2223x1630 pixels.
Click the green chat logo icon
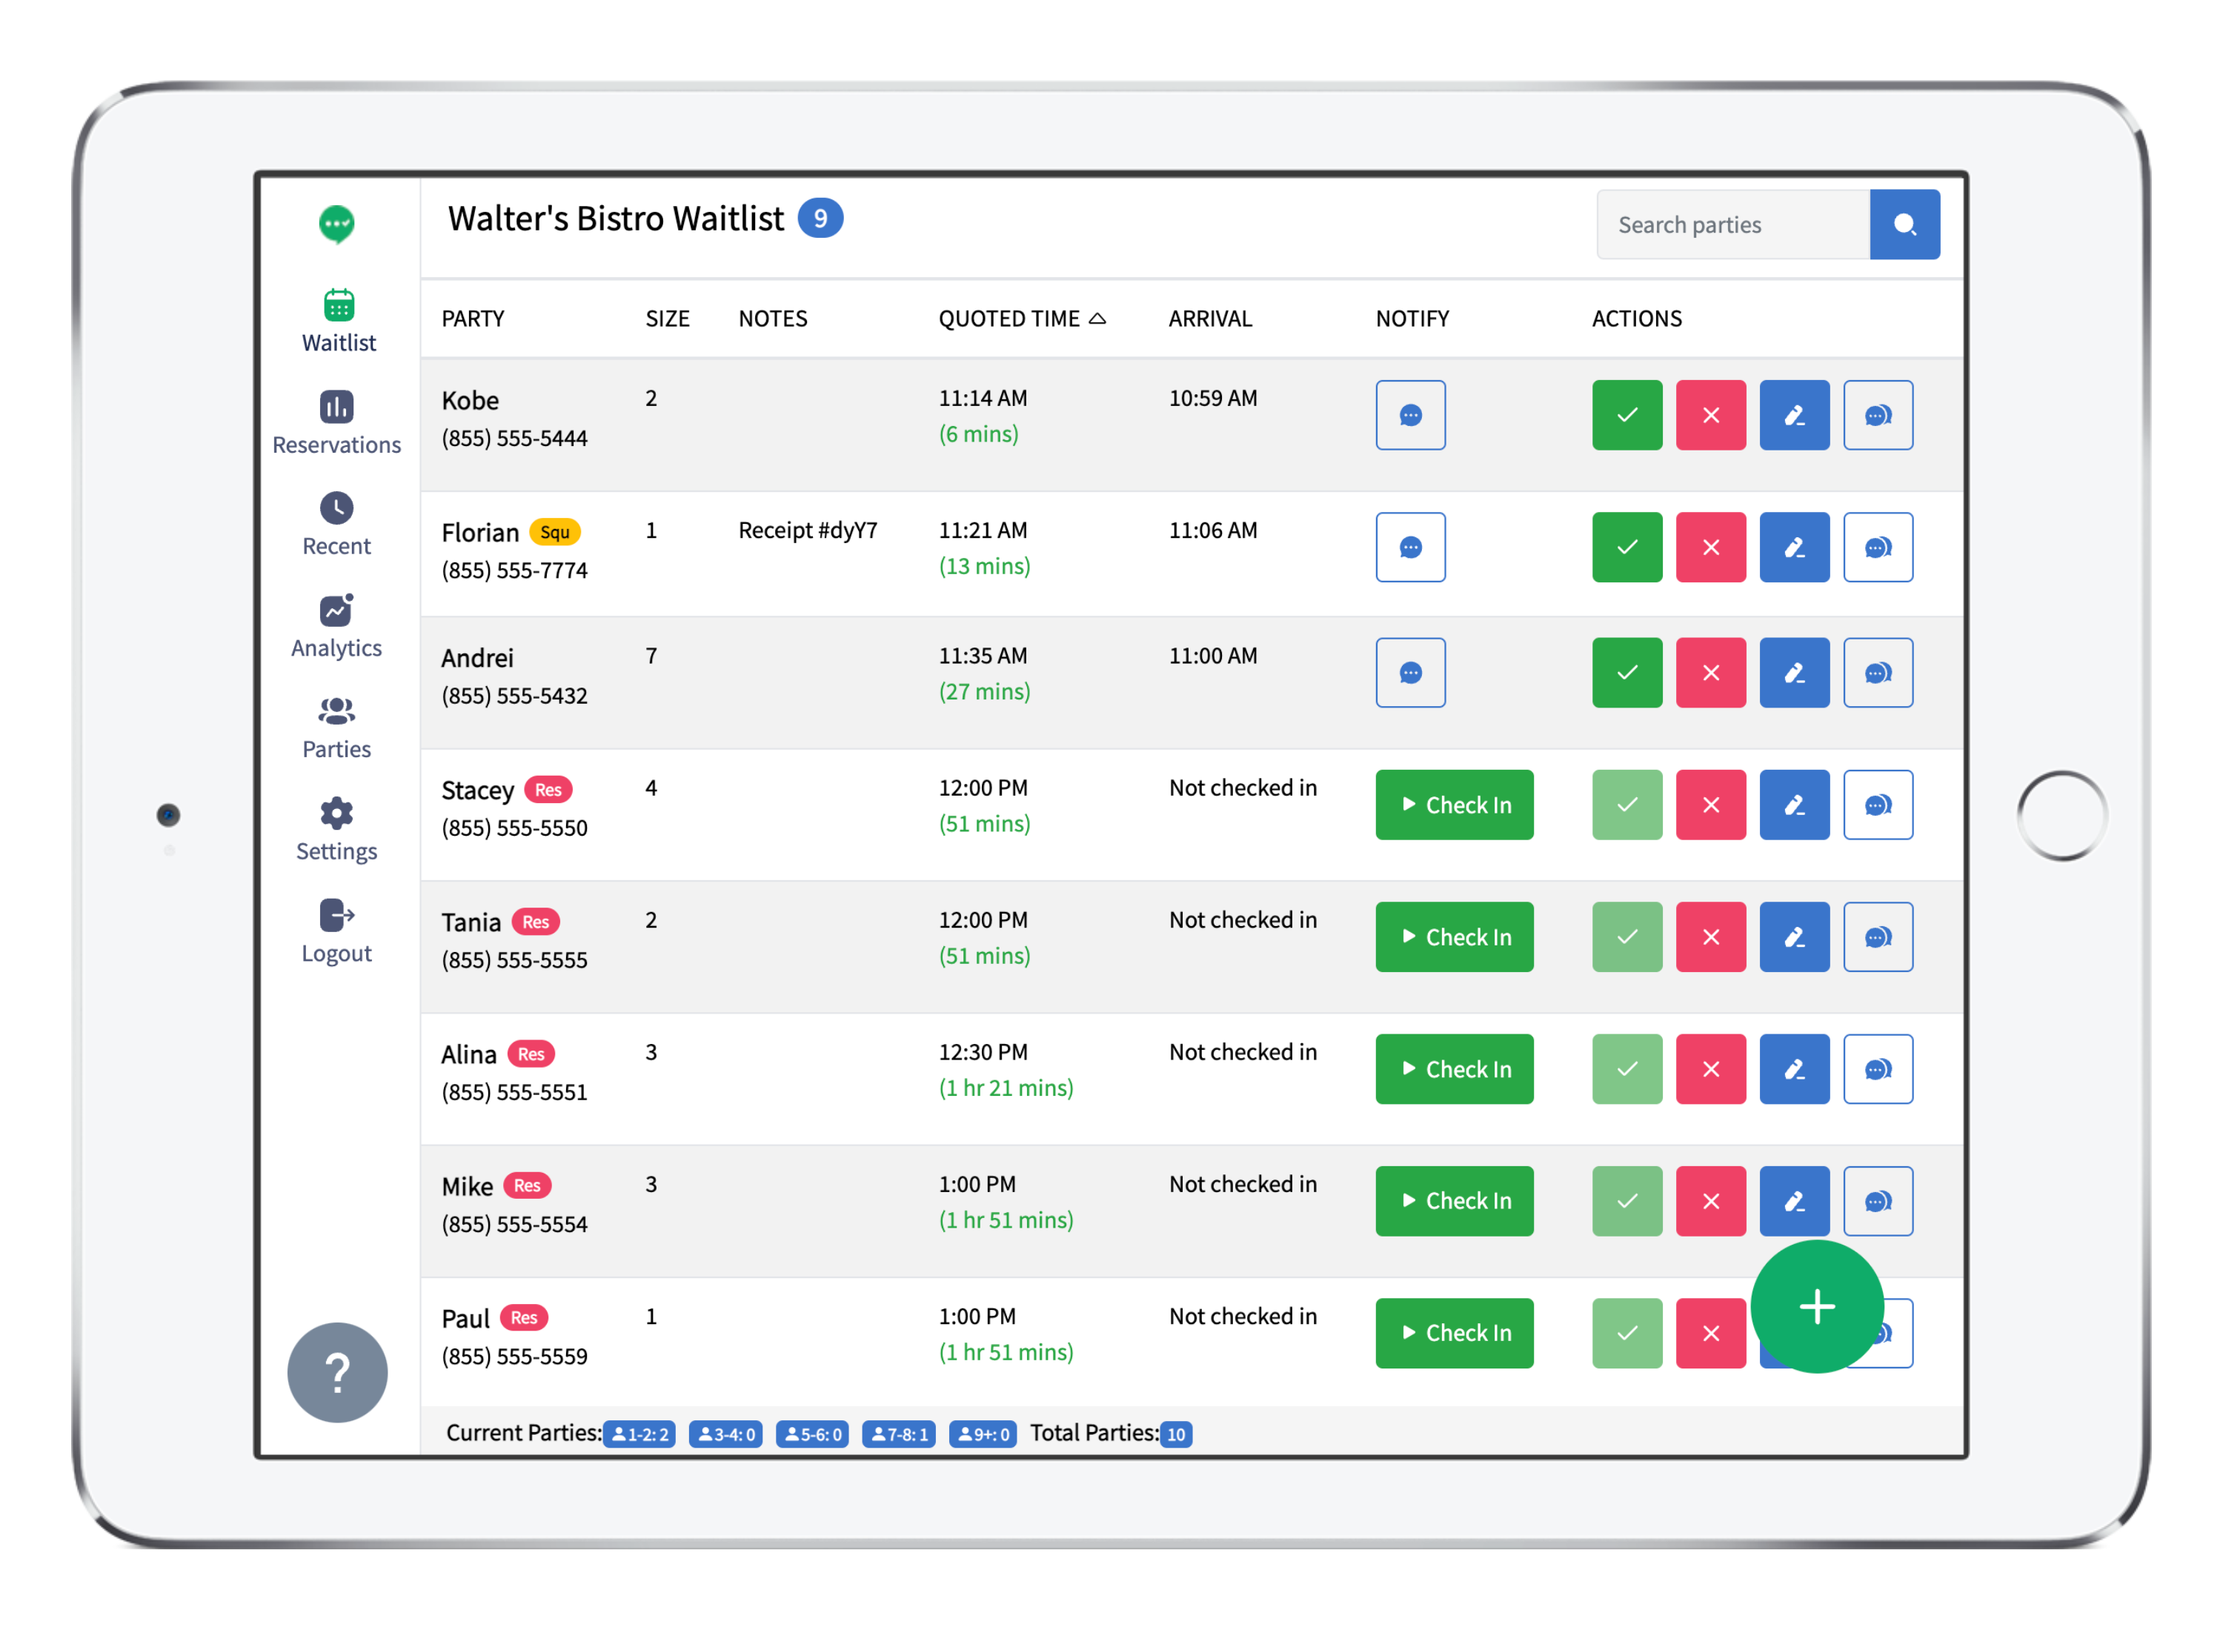click(x=337, y=224)
